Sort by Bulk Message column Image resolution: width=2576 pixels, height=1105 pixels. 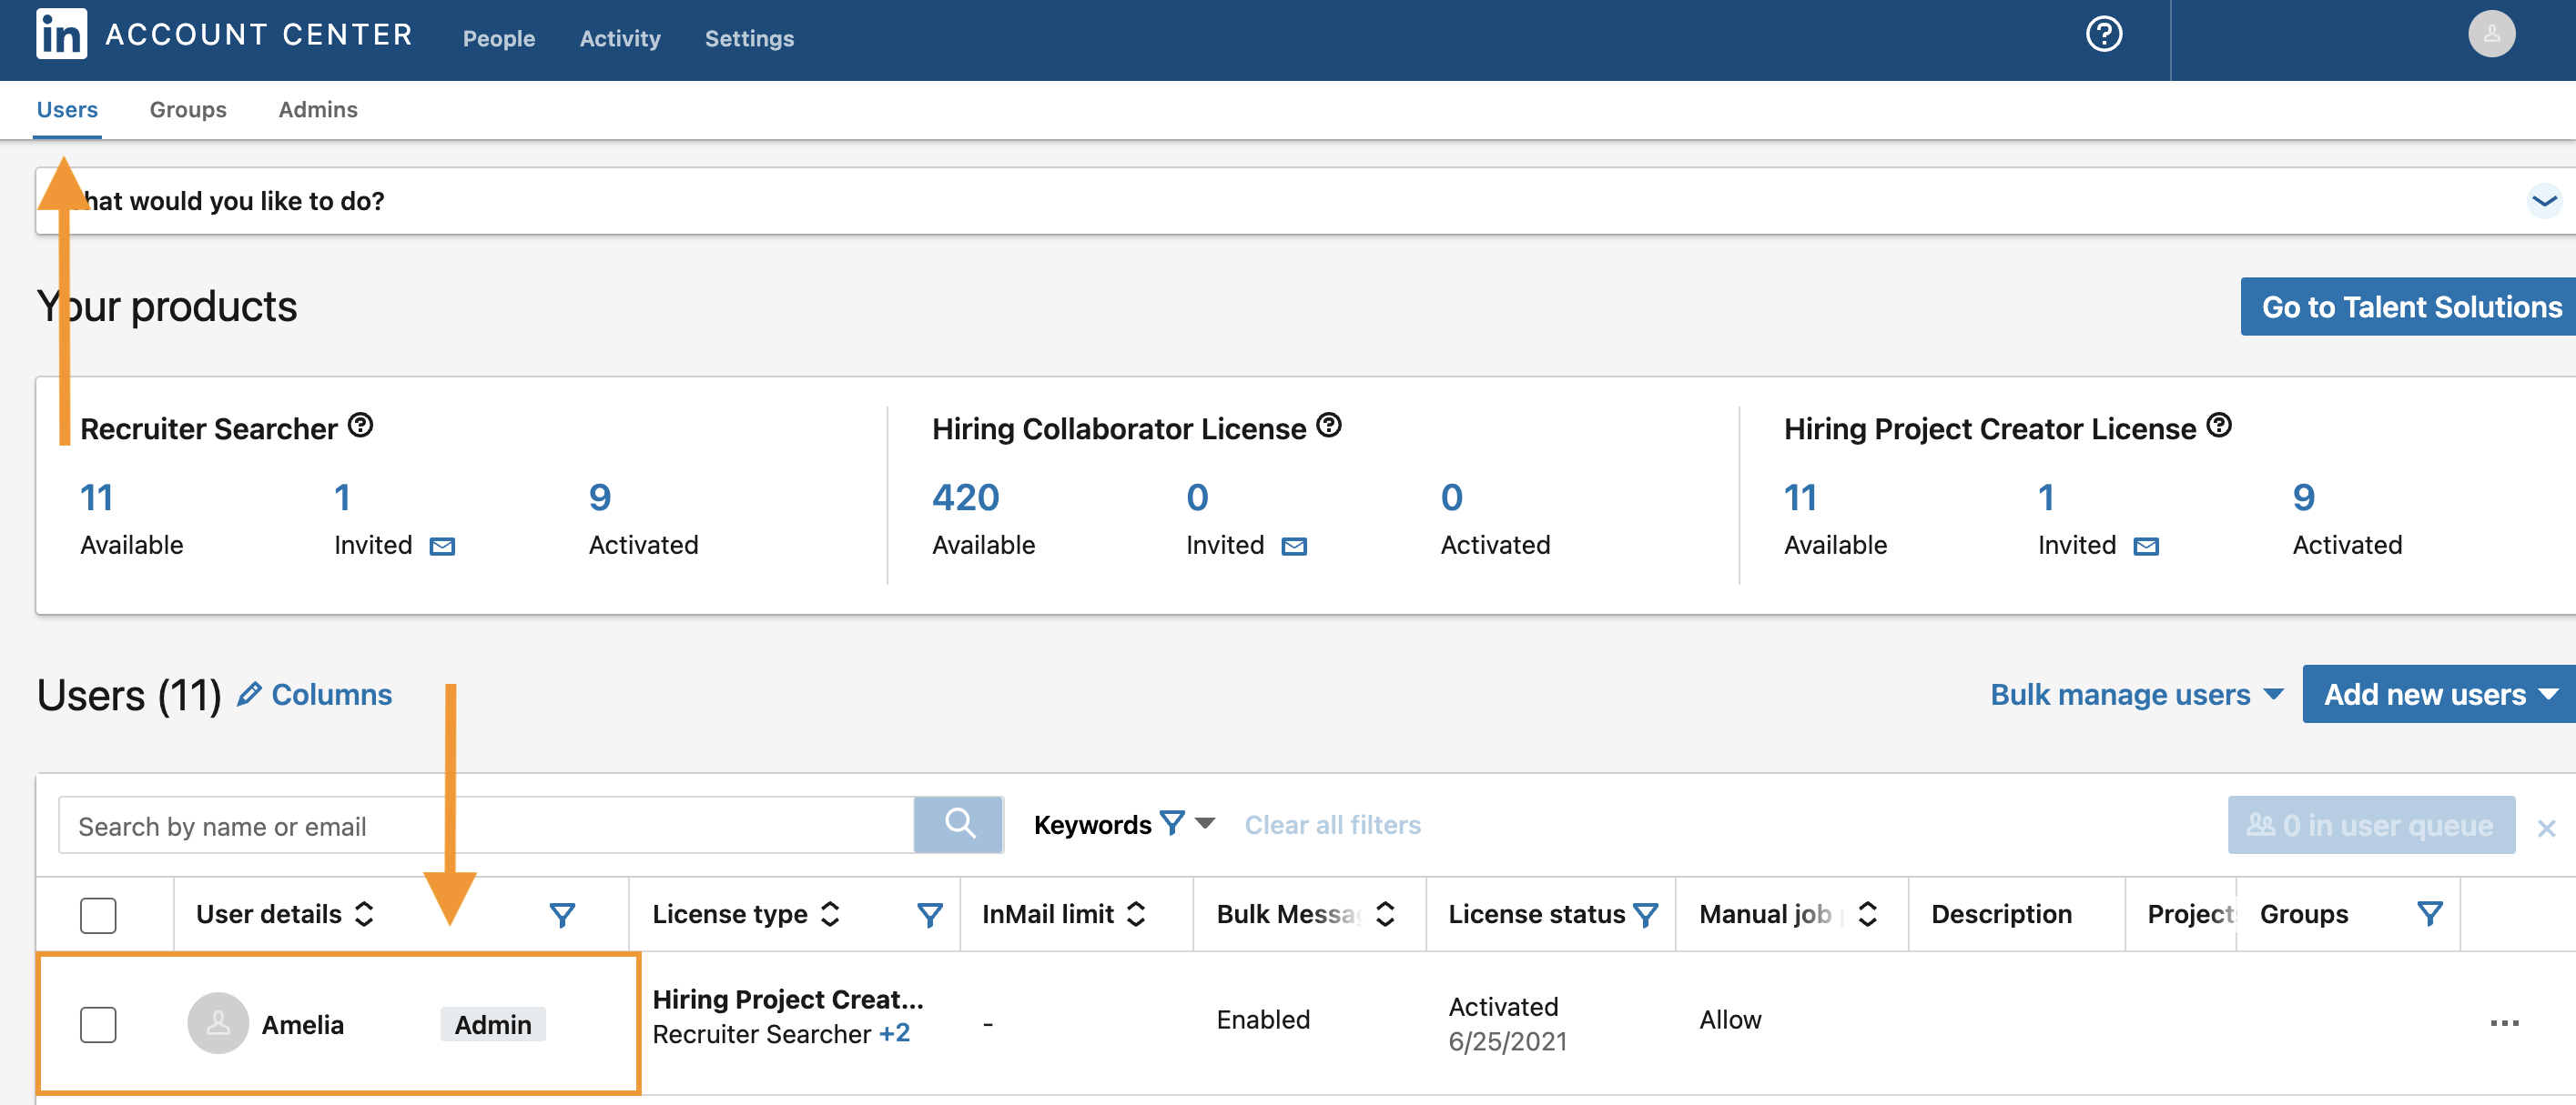pyautogui.click(x=1385, y=914)
